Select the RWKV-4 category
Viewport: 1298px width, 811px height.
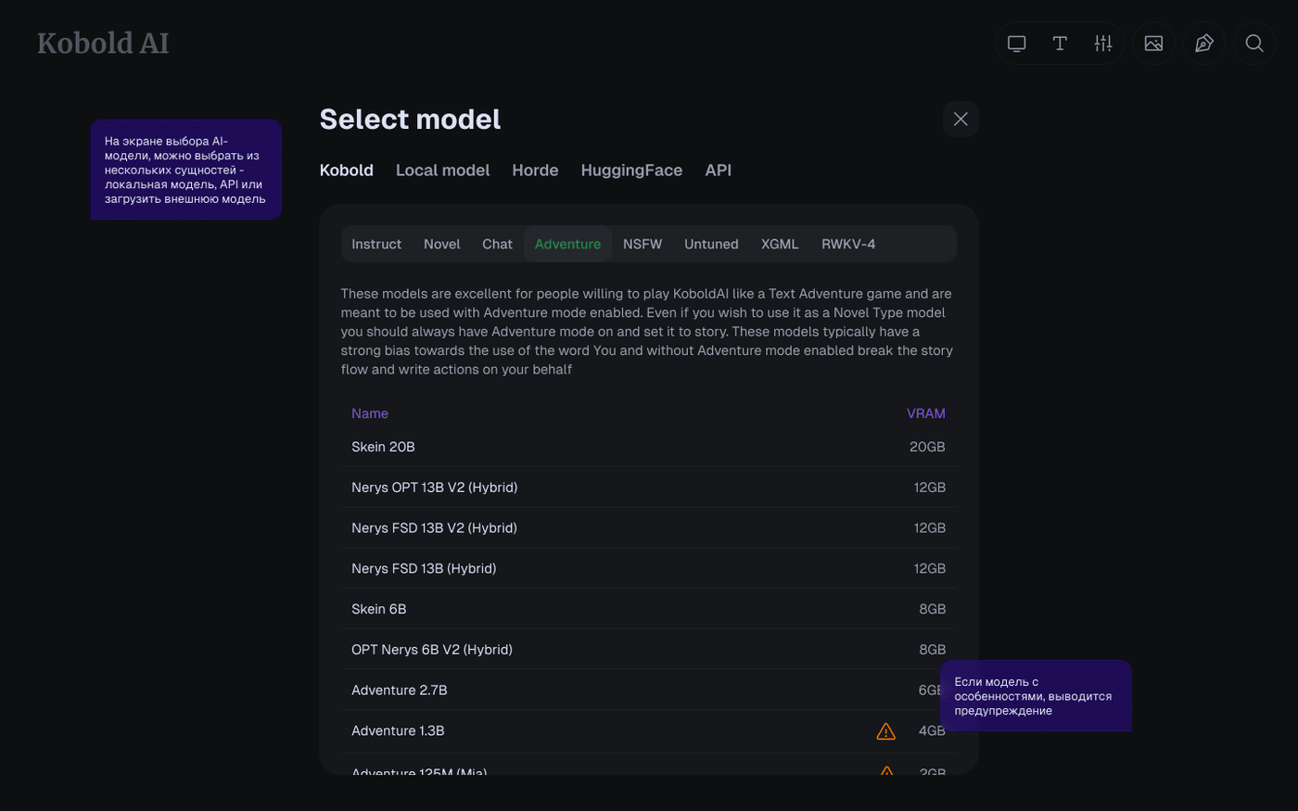(x=848, y=244)
